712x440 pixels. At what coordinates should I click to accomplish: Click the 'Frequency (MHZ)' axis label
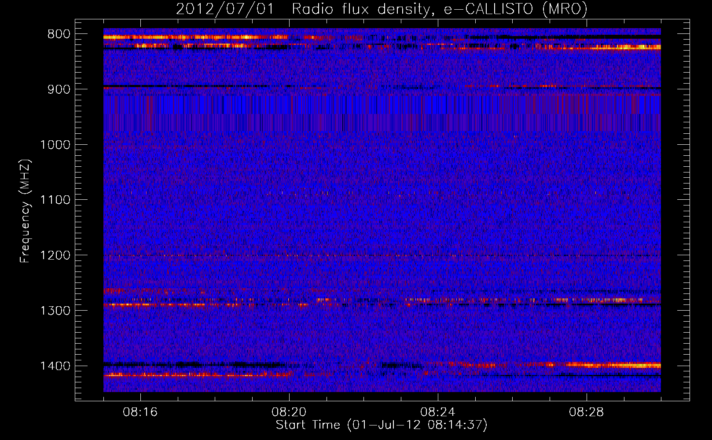25,212
